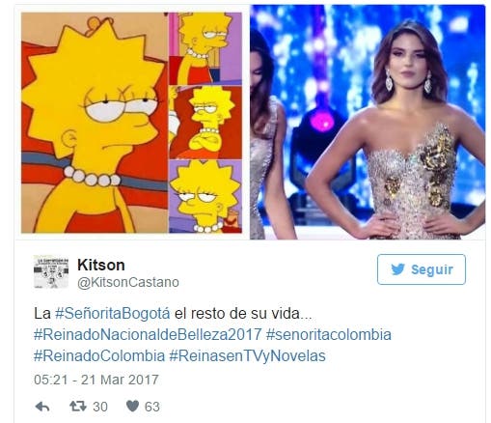This screenshot has width=491, height=423.
Task: Open the #ReinadoNacionaldeBelleza2017 hashtag
Action: (x=148, y=335)
